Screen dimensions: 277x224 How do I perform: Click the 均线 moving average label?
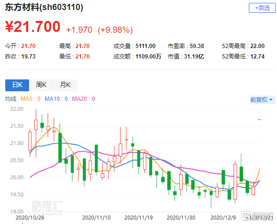pyautogui.click(x=11, y=99)
